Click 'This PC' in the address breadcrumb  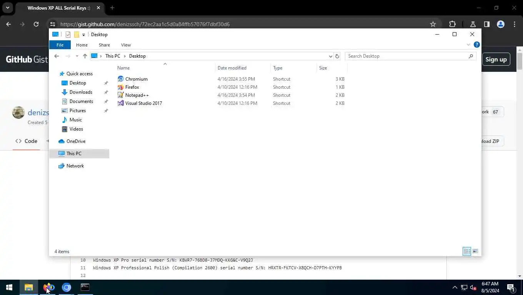click(113, 56)
